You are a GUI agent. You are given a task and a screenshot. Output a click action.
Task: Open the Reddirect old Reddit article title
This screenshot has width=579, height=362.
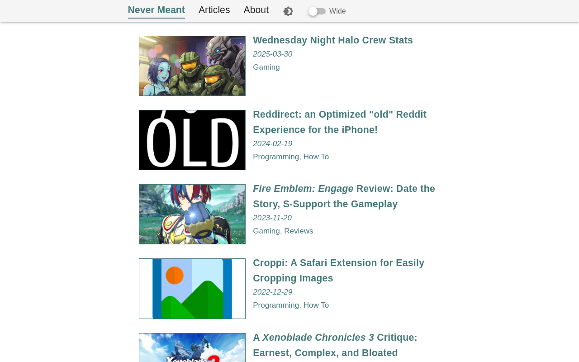tap(340, 122)
